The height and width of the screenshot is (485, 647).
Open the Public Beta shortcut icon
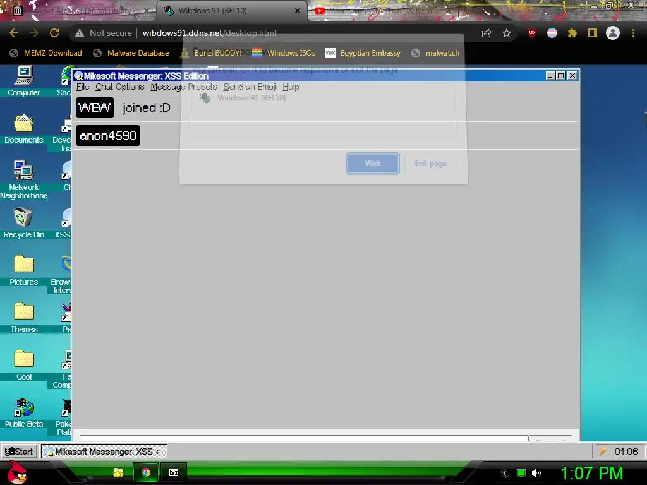tap(24, 412)
